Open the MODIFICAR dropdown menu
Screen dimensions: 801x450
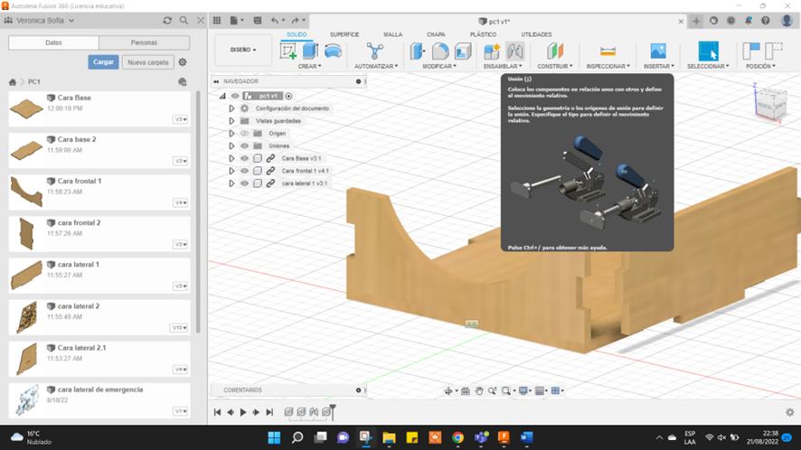(439, 66)
